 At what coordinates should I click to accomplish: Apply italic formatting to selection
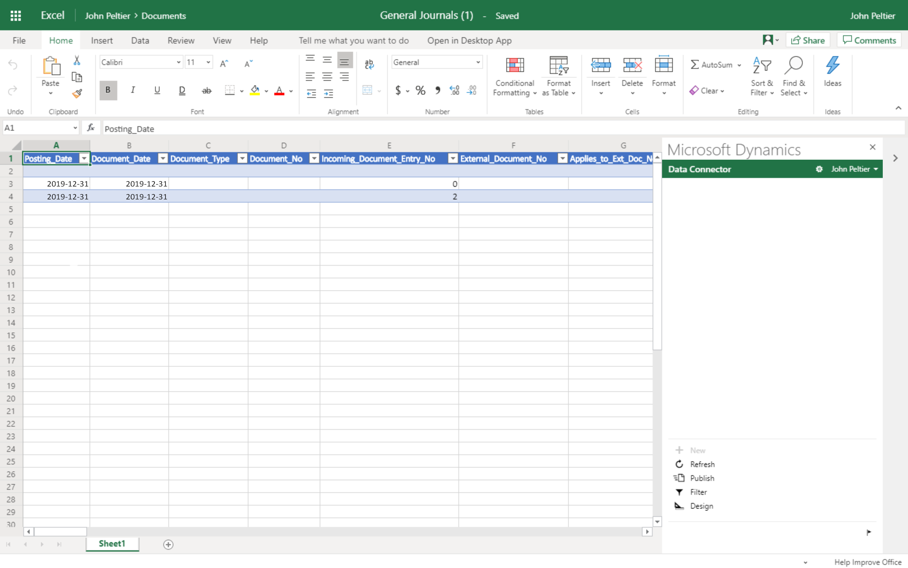132,90
